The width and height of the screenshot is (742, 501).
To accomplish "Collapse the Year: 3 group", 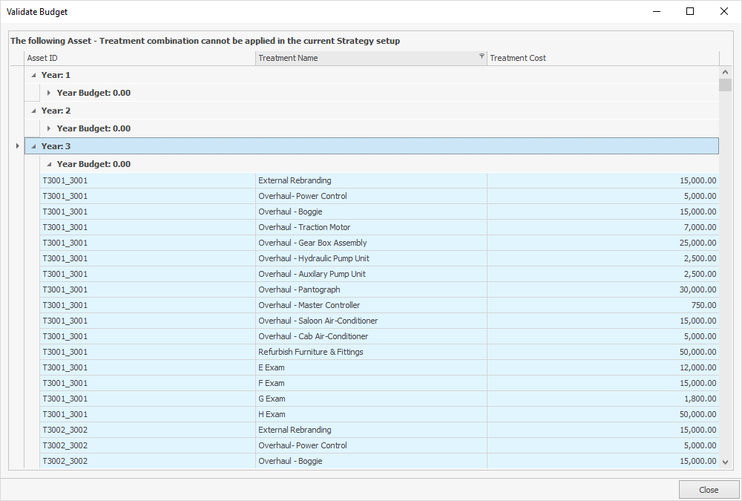I will click(33, 146).
